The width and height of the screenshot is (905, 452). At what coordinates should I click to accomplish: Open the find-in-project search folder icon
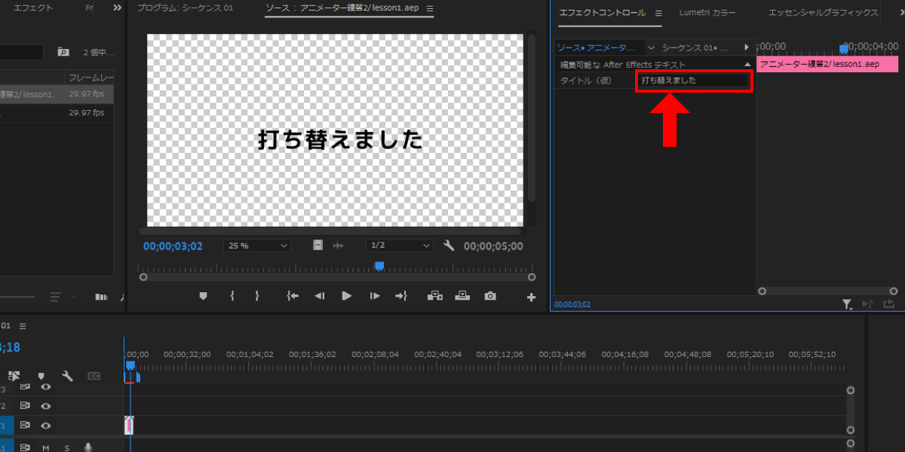click(x=63, y=52)
